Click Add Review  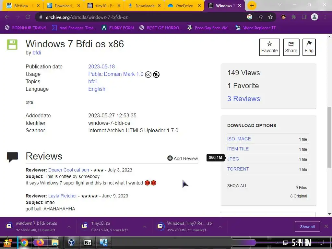tap(183, 158)
